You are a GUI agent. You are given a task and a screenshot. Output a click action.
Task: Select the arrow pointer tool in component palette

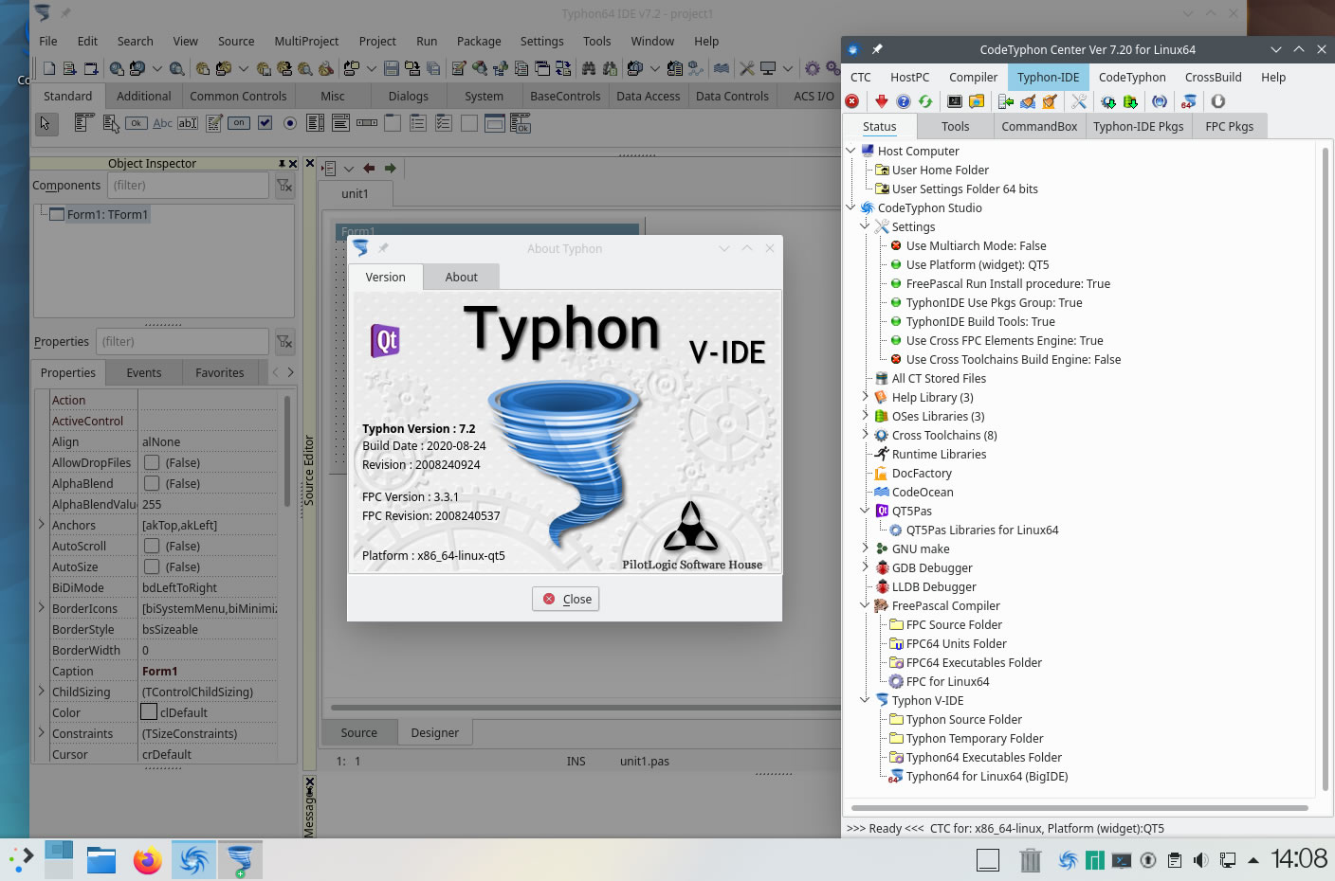pos(45,124)
